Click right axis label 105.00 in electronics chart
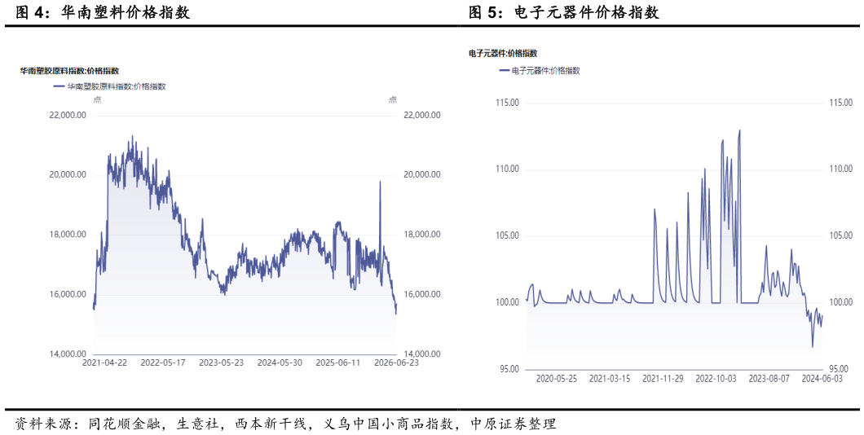This screenshot has height=435, width=864. (840, 235)
